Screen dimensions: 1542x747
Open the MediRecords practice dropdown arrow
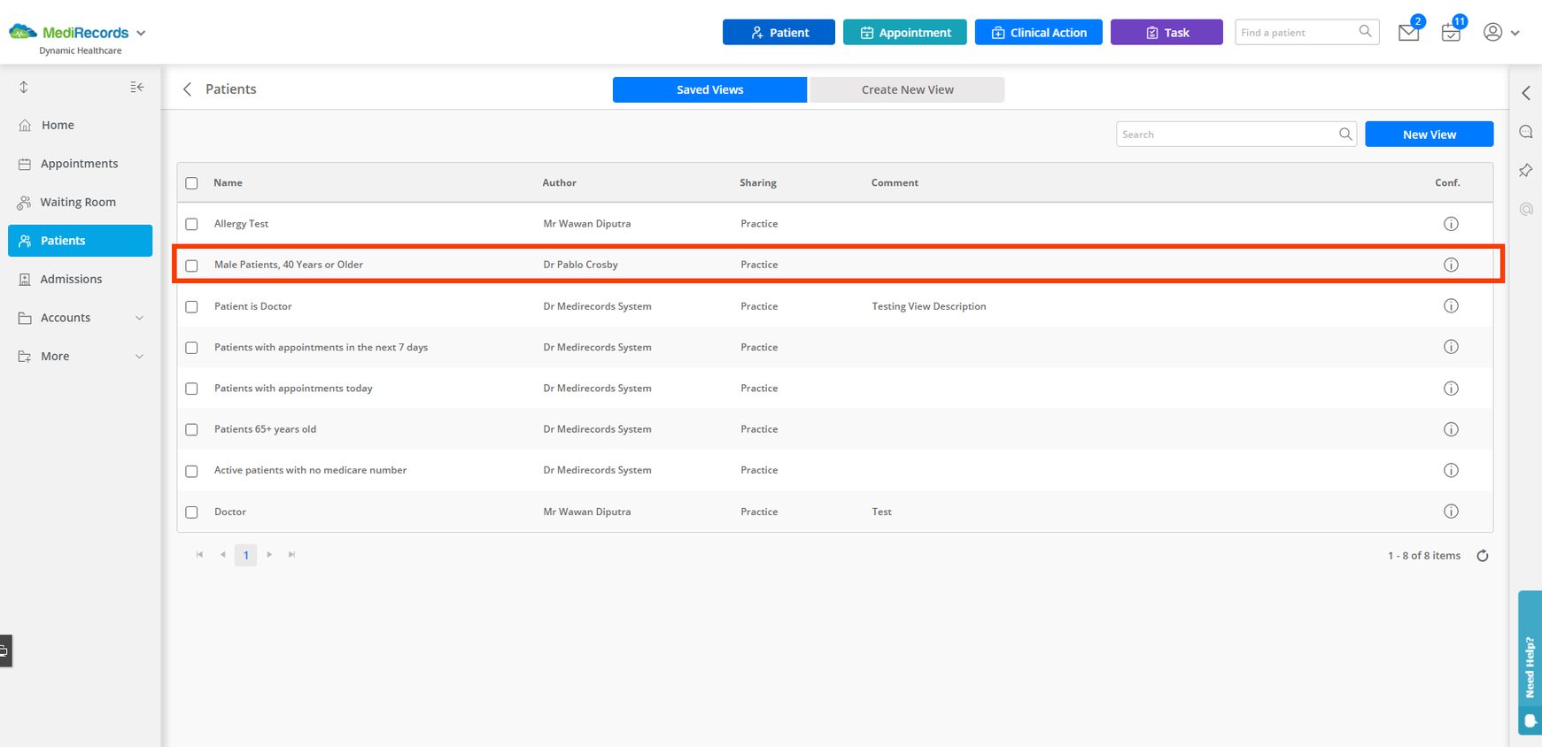[141, 33]
